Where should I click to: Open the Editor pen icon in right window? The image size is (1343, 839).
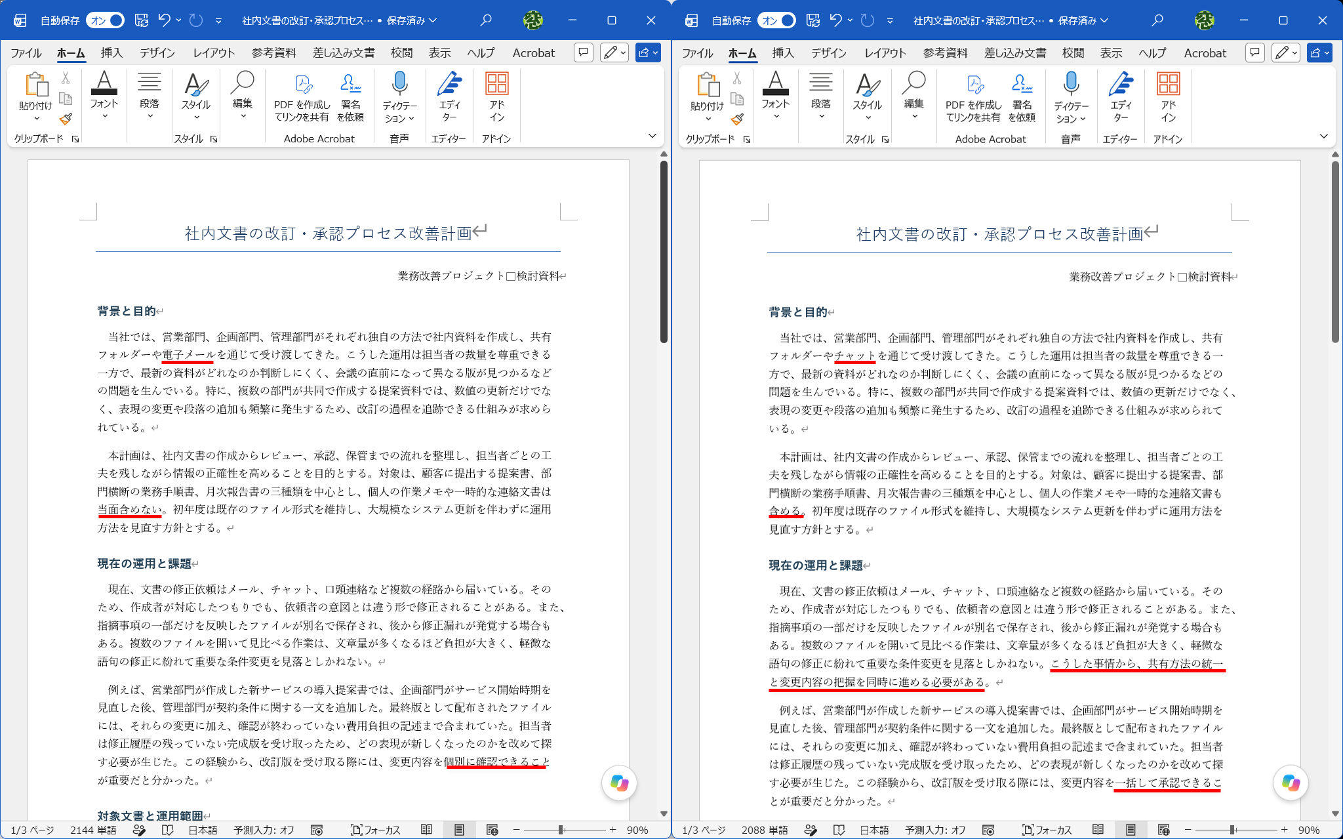pyautogui.click(x=1121, y=97)
